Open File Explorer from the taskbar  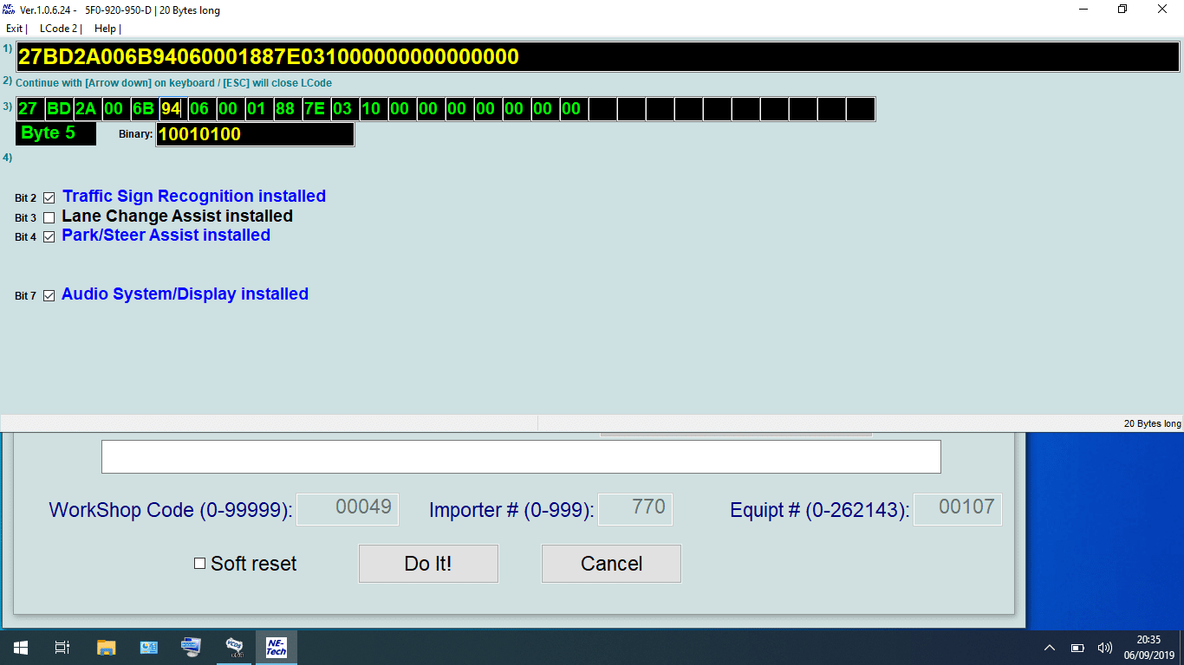[106, 647]
